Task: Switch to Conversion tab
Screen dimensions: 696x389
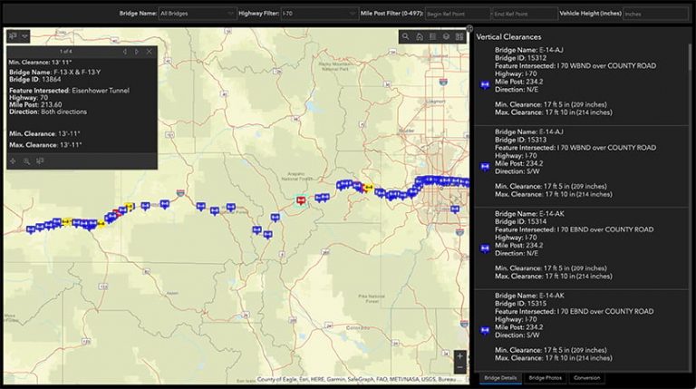Action: tap(587, 378)
